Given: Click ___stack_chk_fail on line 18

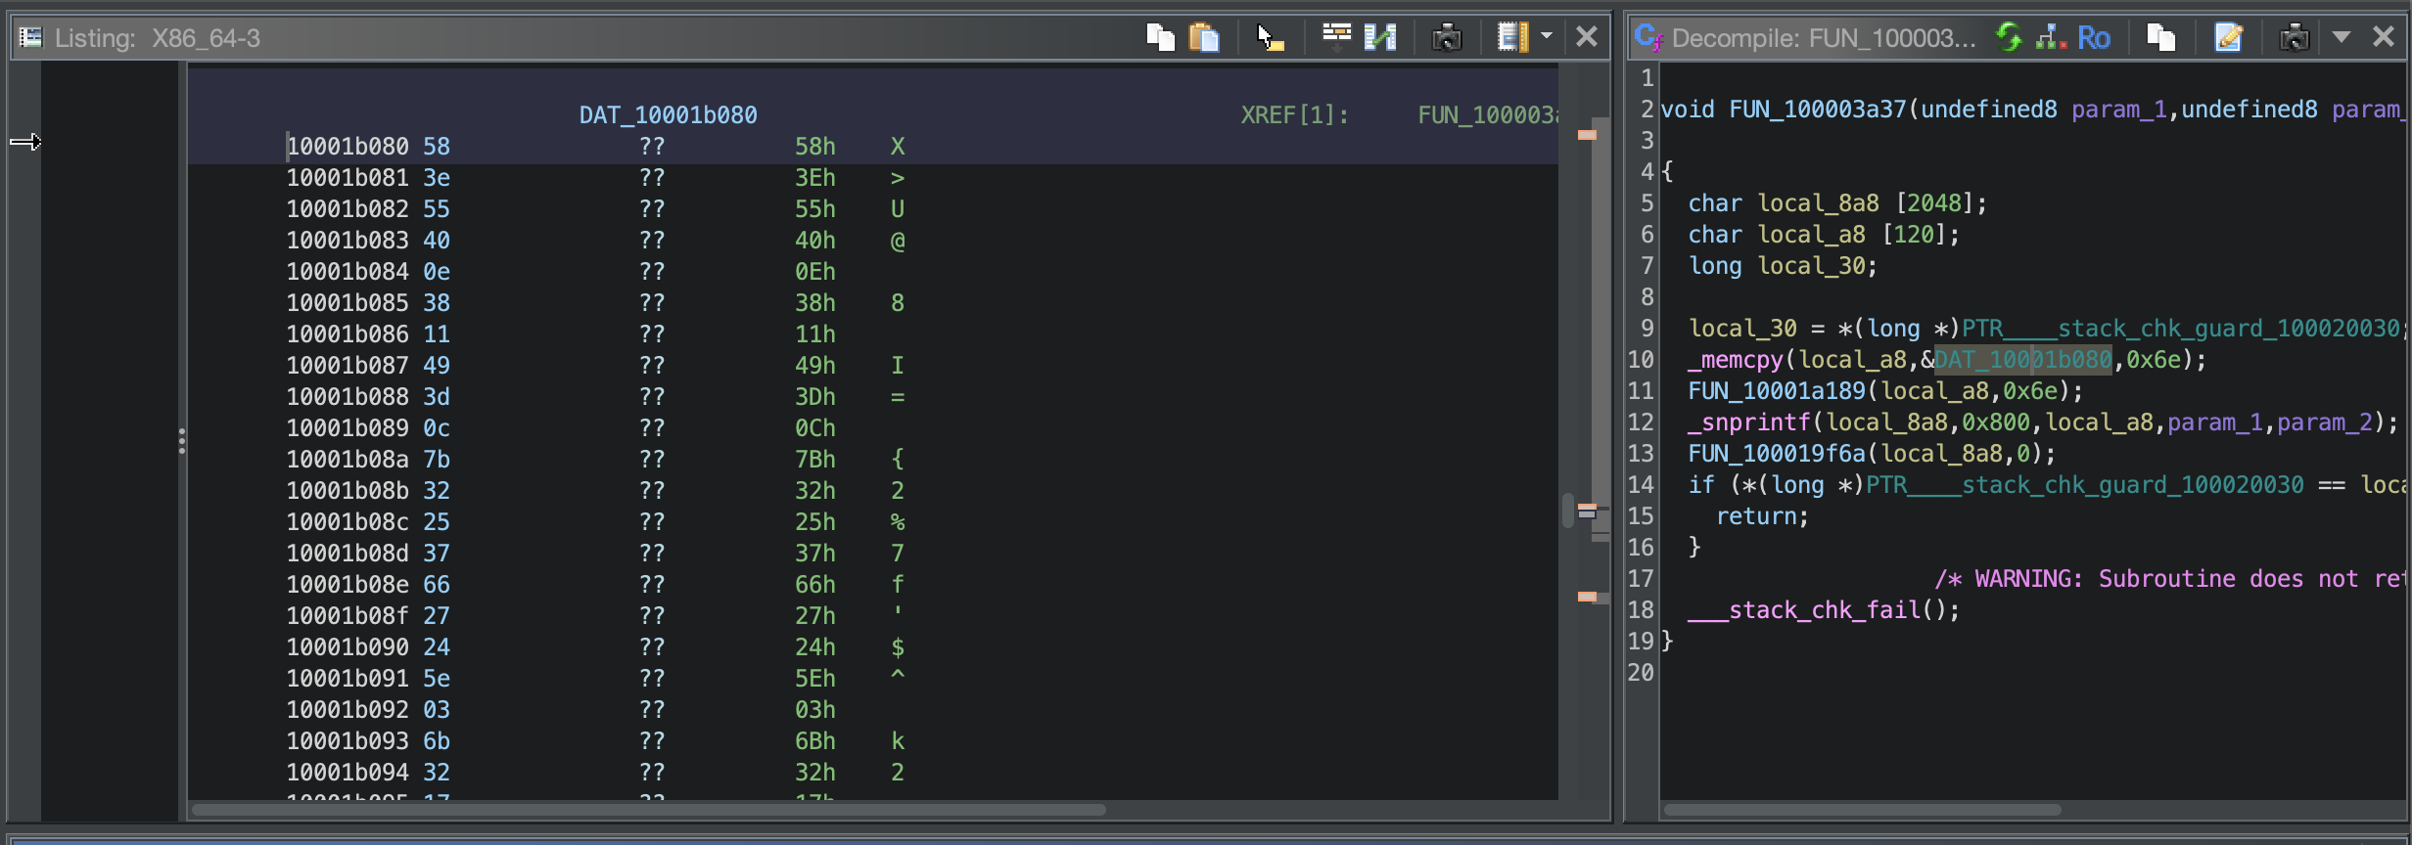Looking at the screenshot, I should 1804,610.
